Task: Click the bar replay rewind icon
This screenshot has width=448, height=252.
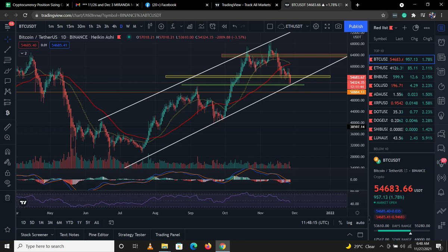Action: tap(224, 27)
